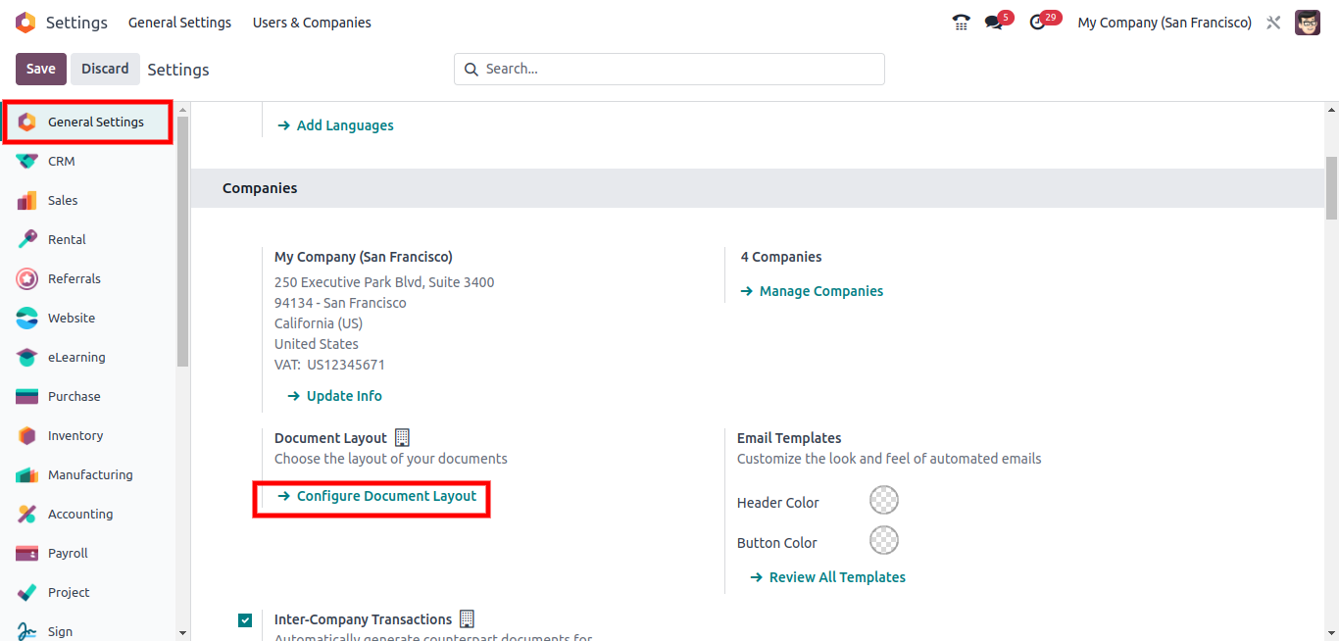Select the Payroll icon in sidebar
1339x641 pixels.
pos(27,553)
